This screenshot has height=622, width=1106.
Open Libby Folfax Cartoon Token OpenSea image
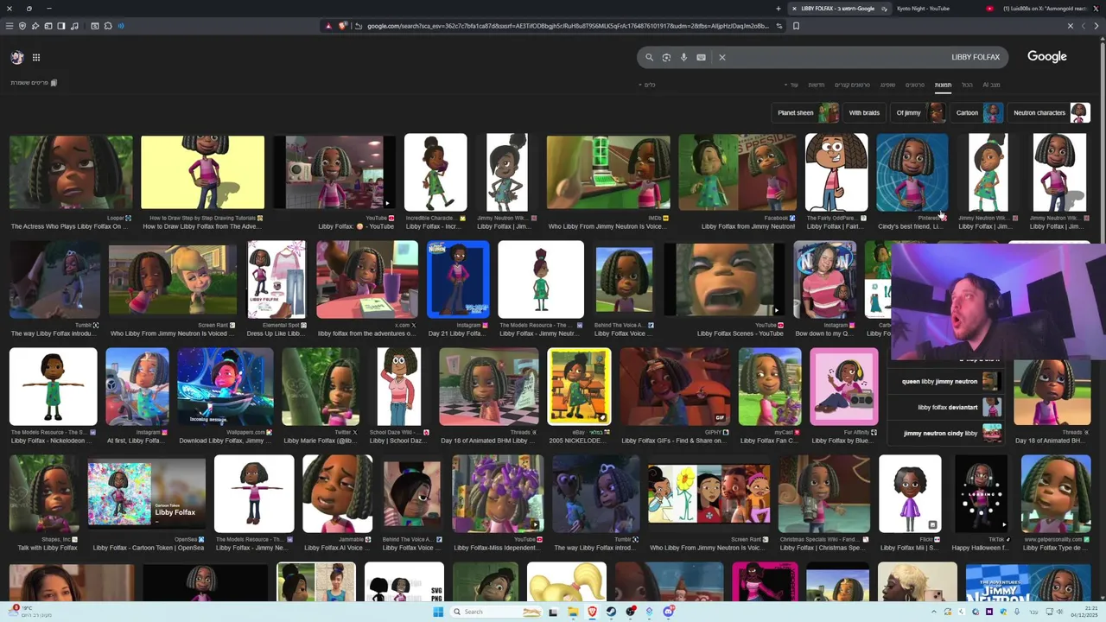147,493
